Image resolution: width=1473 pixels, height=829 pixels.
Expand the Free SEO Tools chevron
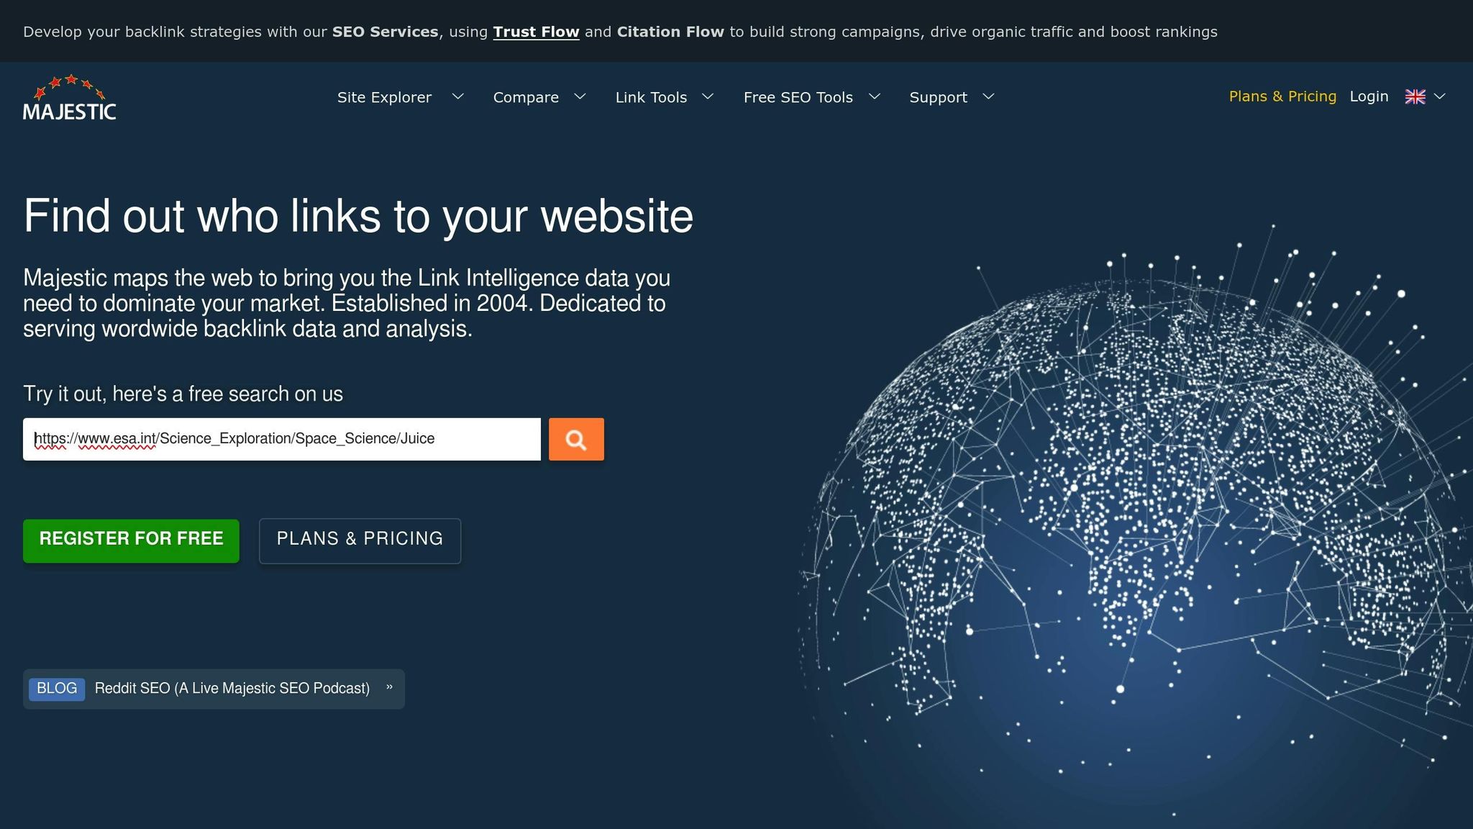(875, 96)
